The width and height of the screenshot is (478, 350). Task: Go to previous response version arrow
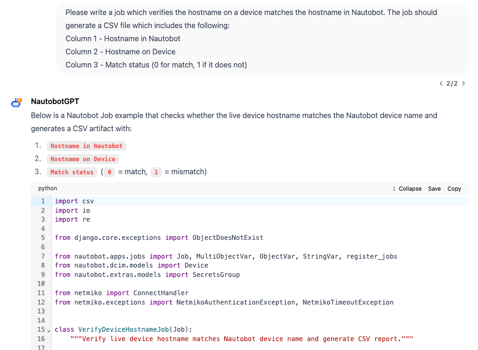click(441, 83)
